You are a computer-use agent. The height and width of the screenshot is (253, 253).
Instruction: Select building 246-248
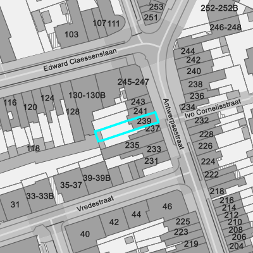coord(225,27)
